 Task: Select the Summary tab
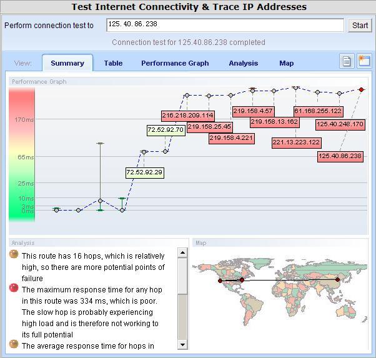pyautogui.click(x=67, y=63)
